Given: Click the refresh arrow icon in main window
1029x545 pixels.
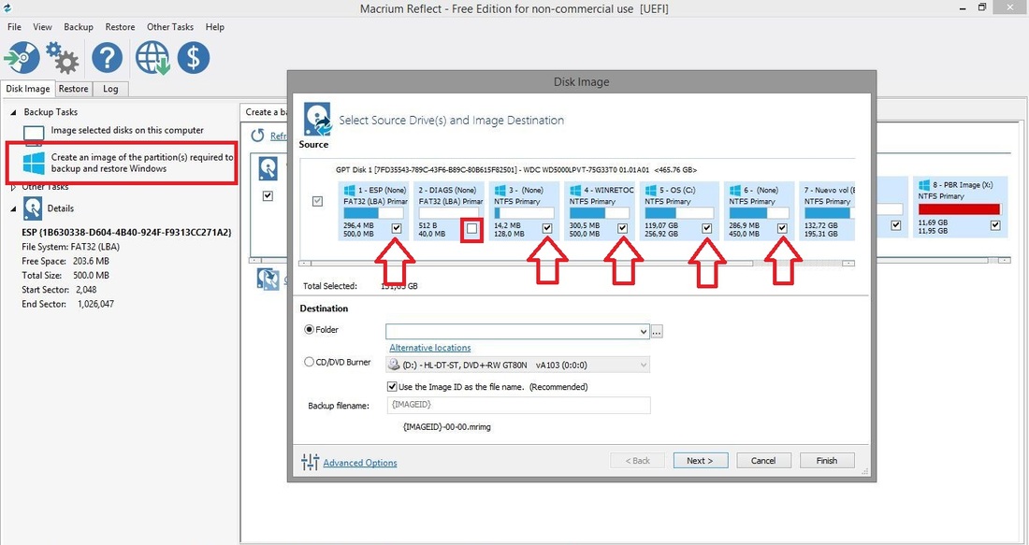Looking at the screenshot, I should [x=258, y=136].
